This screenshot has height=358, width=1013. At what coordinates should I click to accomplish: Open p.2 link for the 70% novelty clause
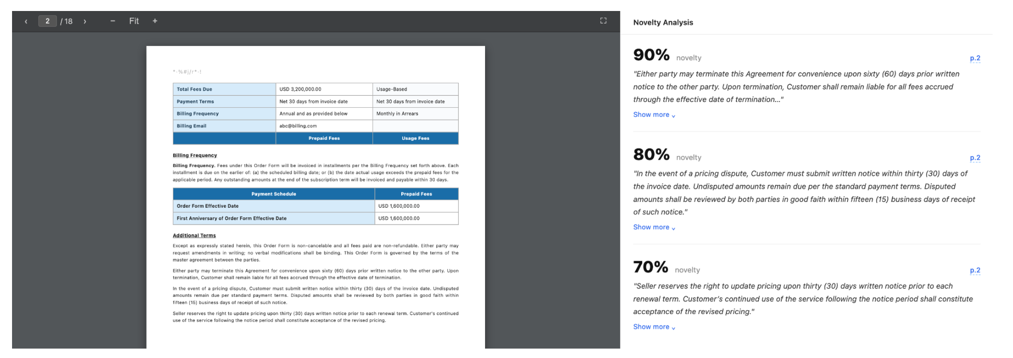[x=975, y=270]
